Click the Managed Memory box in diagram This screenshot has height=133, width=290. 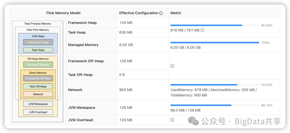[x=38, y=65]
